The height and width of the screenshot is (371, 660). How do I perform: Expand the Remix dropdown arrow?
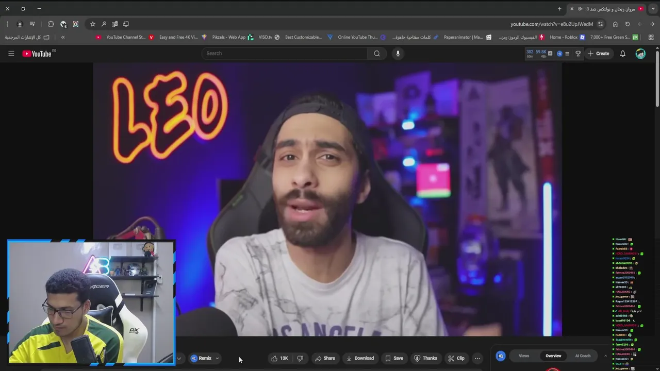pyautogui.click(x=217, y=358)
